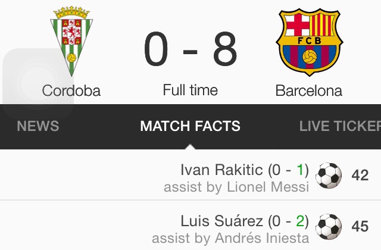The width and height of the screenshot is (381, 250).
Task: Tap the minute 45 marker
Action: click(x=360, y=227)
